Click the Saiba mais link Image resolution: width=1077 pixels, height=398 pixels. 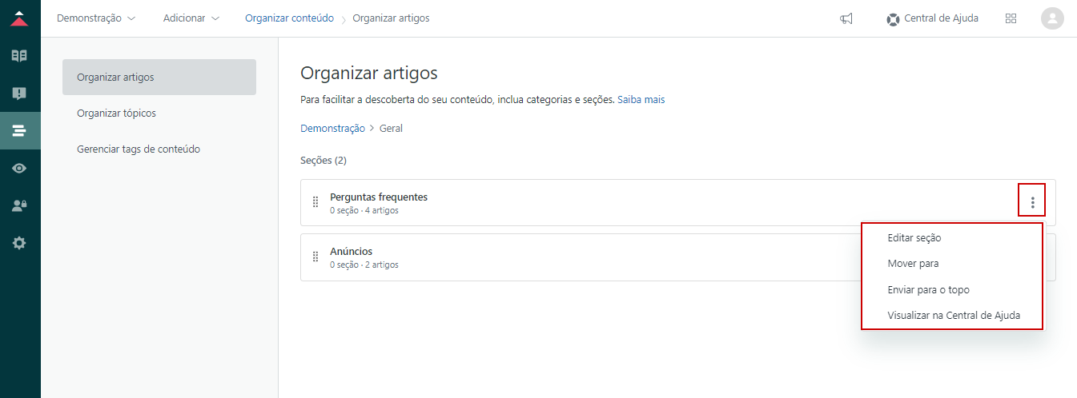pyautogui.click(x=641, y=100)
